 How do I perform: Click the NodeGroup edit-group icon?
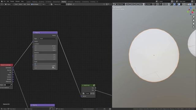(94, 85)
